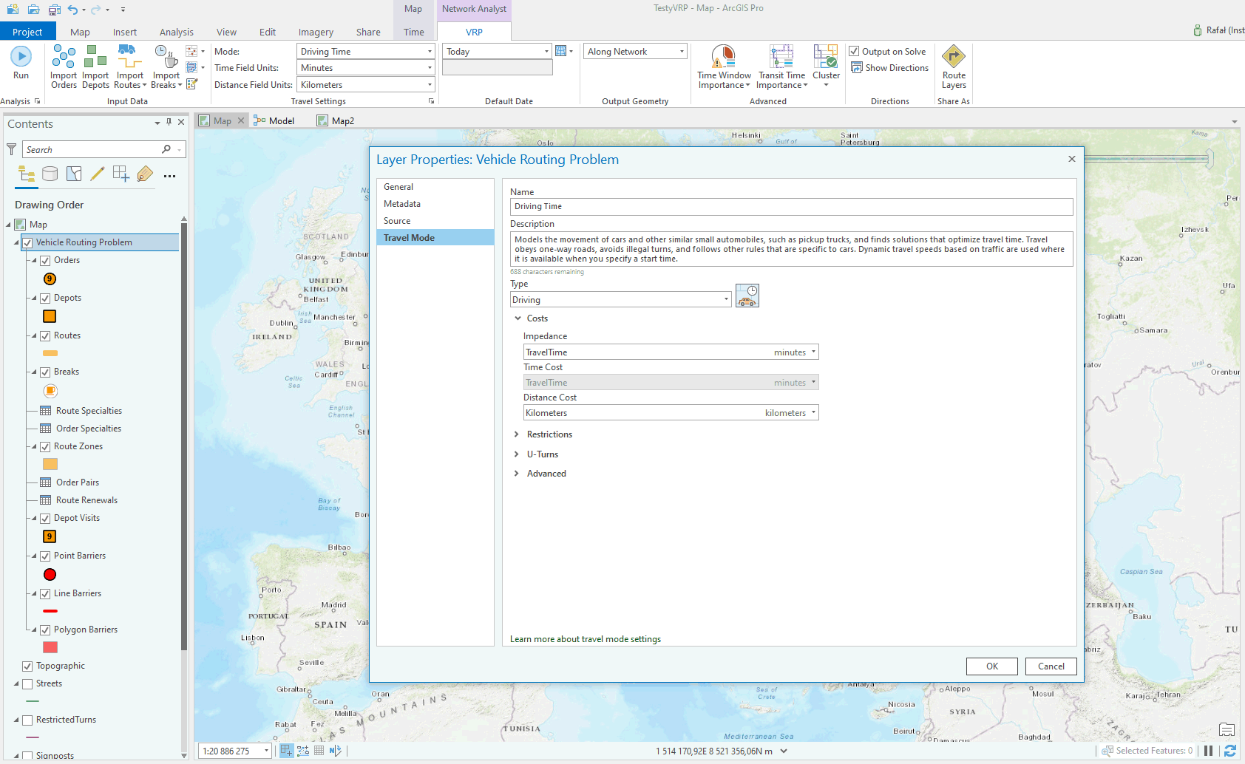The width and height of the screenshot is (1245, 764).
Task: Select Source in Layer Properties
Action: point(435,221)
